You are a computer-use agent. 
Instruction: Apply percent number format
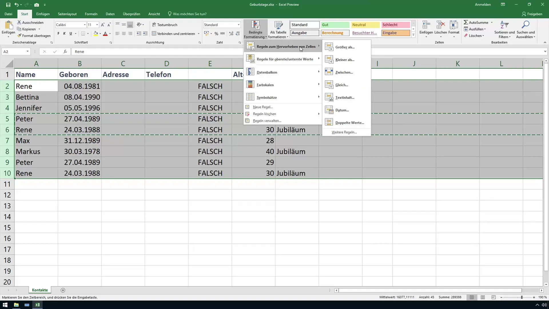[216, 33]
